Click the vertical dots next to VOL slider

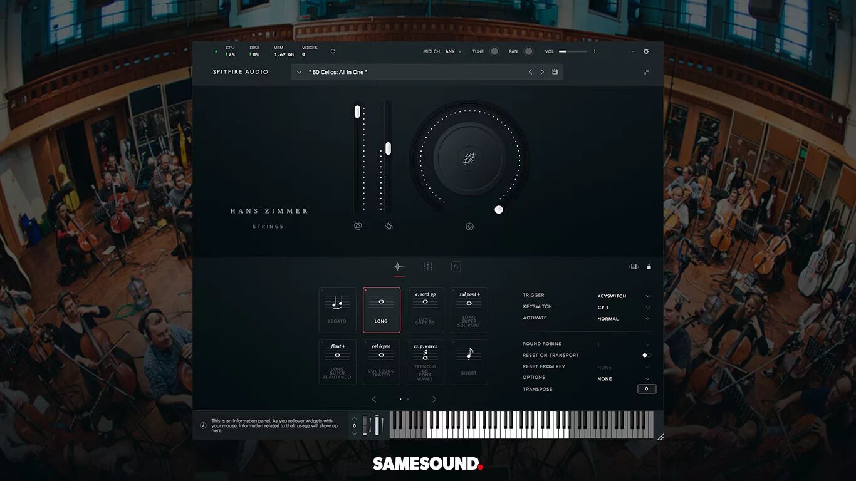coord(595,51)
